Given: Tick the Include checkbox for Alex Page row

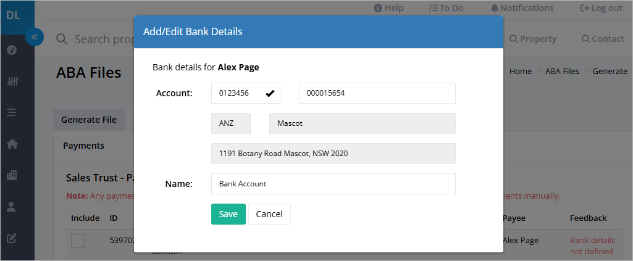Looking at the screenshot, I should [x=78, y=241].
